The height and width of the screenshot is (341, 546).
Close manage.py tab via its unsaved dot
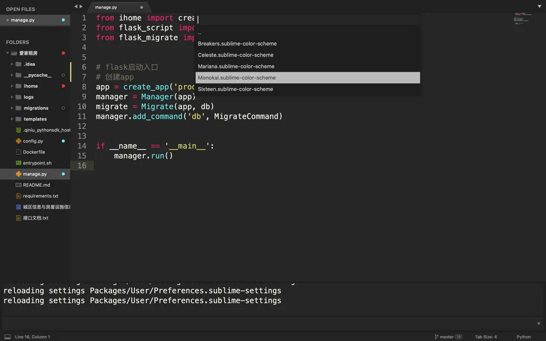(x=142, y=7)
